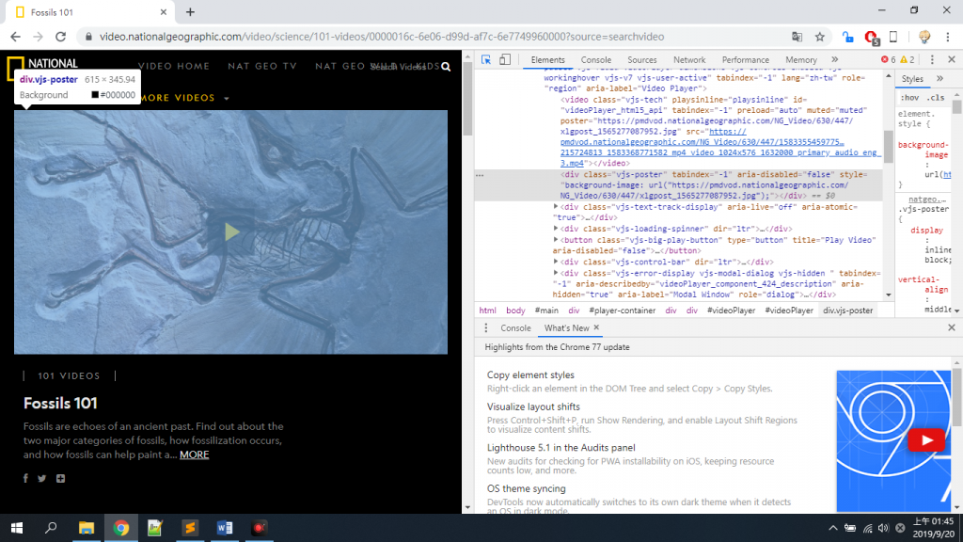
Task: Open the Network tab
Action: 689,59
